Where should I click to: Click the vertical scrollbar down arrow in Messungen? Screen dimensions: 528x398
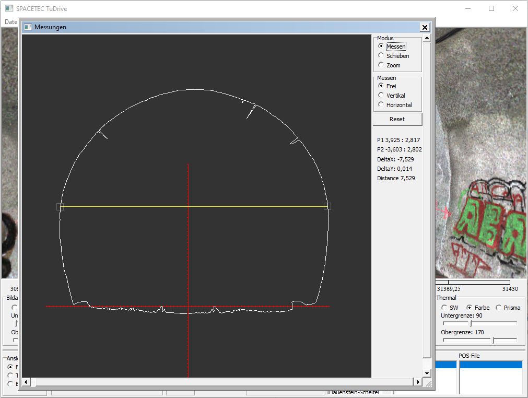427,373
